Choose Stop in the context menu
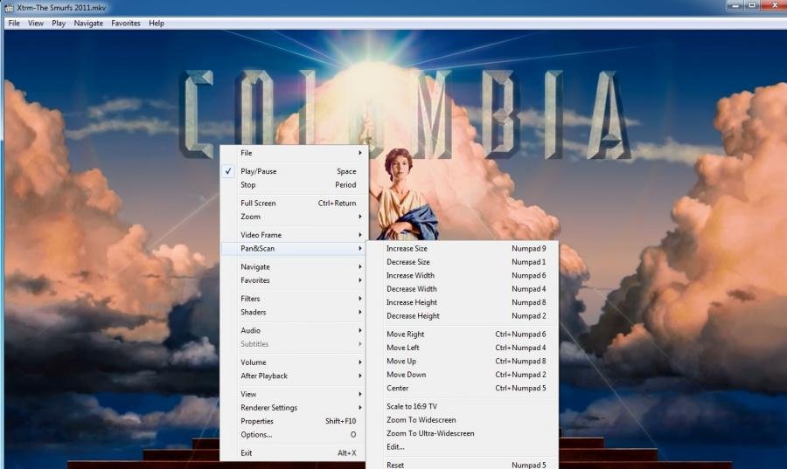 (295, 185)
